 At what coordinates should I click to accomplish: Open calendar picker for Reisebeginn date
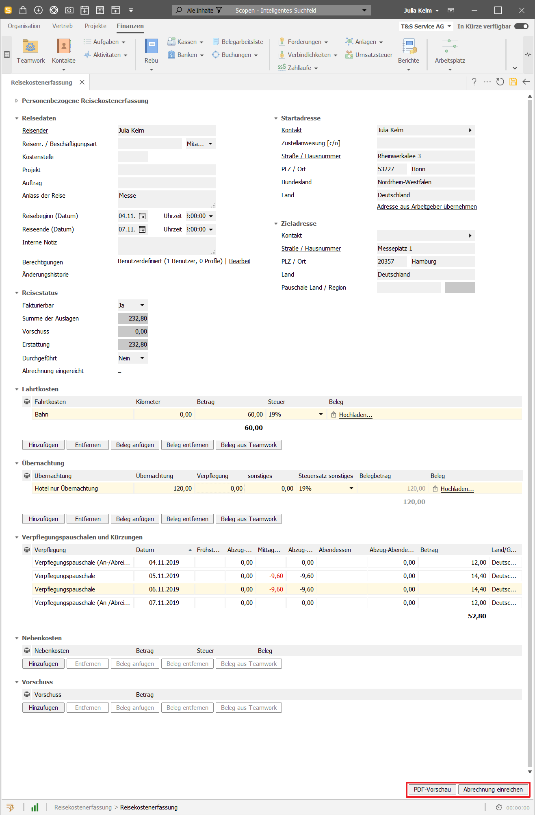pyautogui.click(x=142, y=216)
